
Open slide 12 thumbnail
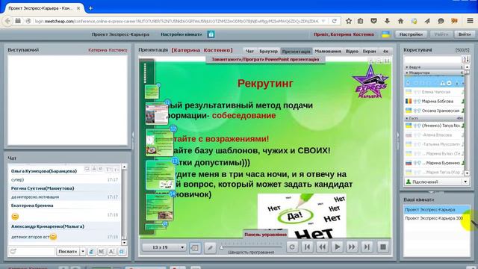(x=159, y=143)
